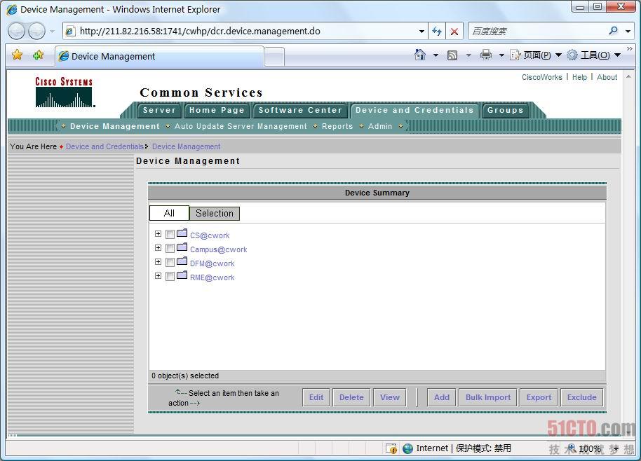Image resolution: width=641 pixels, height=461 pixels.
Task: Tick the DFM@cwork checkbox
Action: tap(170, 262)
